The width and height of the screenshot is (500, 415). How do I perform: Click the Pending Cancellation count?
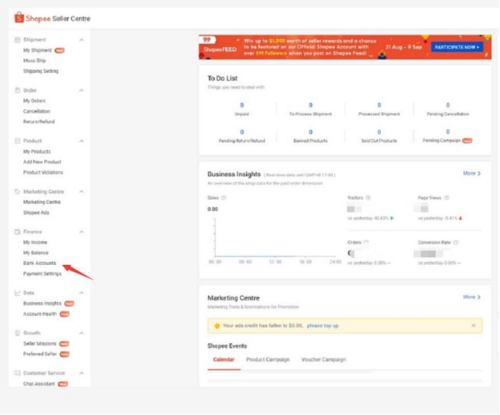click(x=448, y=105)
